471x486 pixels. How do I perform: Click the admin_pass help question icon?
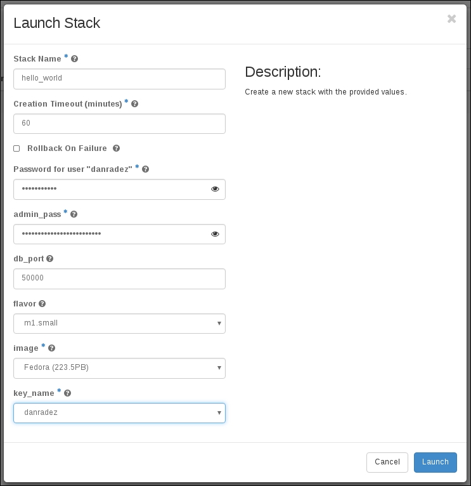(x=74, y=214)
